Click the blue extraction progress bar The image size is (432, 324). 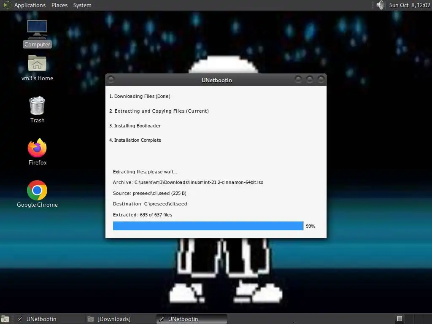point(208,226)
